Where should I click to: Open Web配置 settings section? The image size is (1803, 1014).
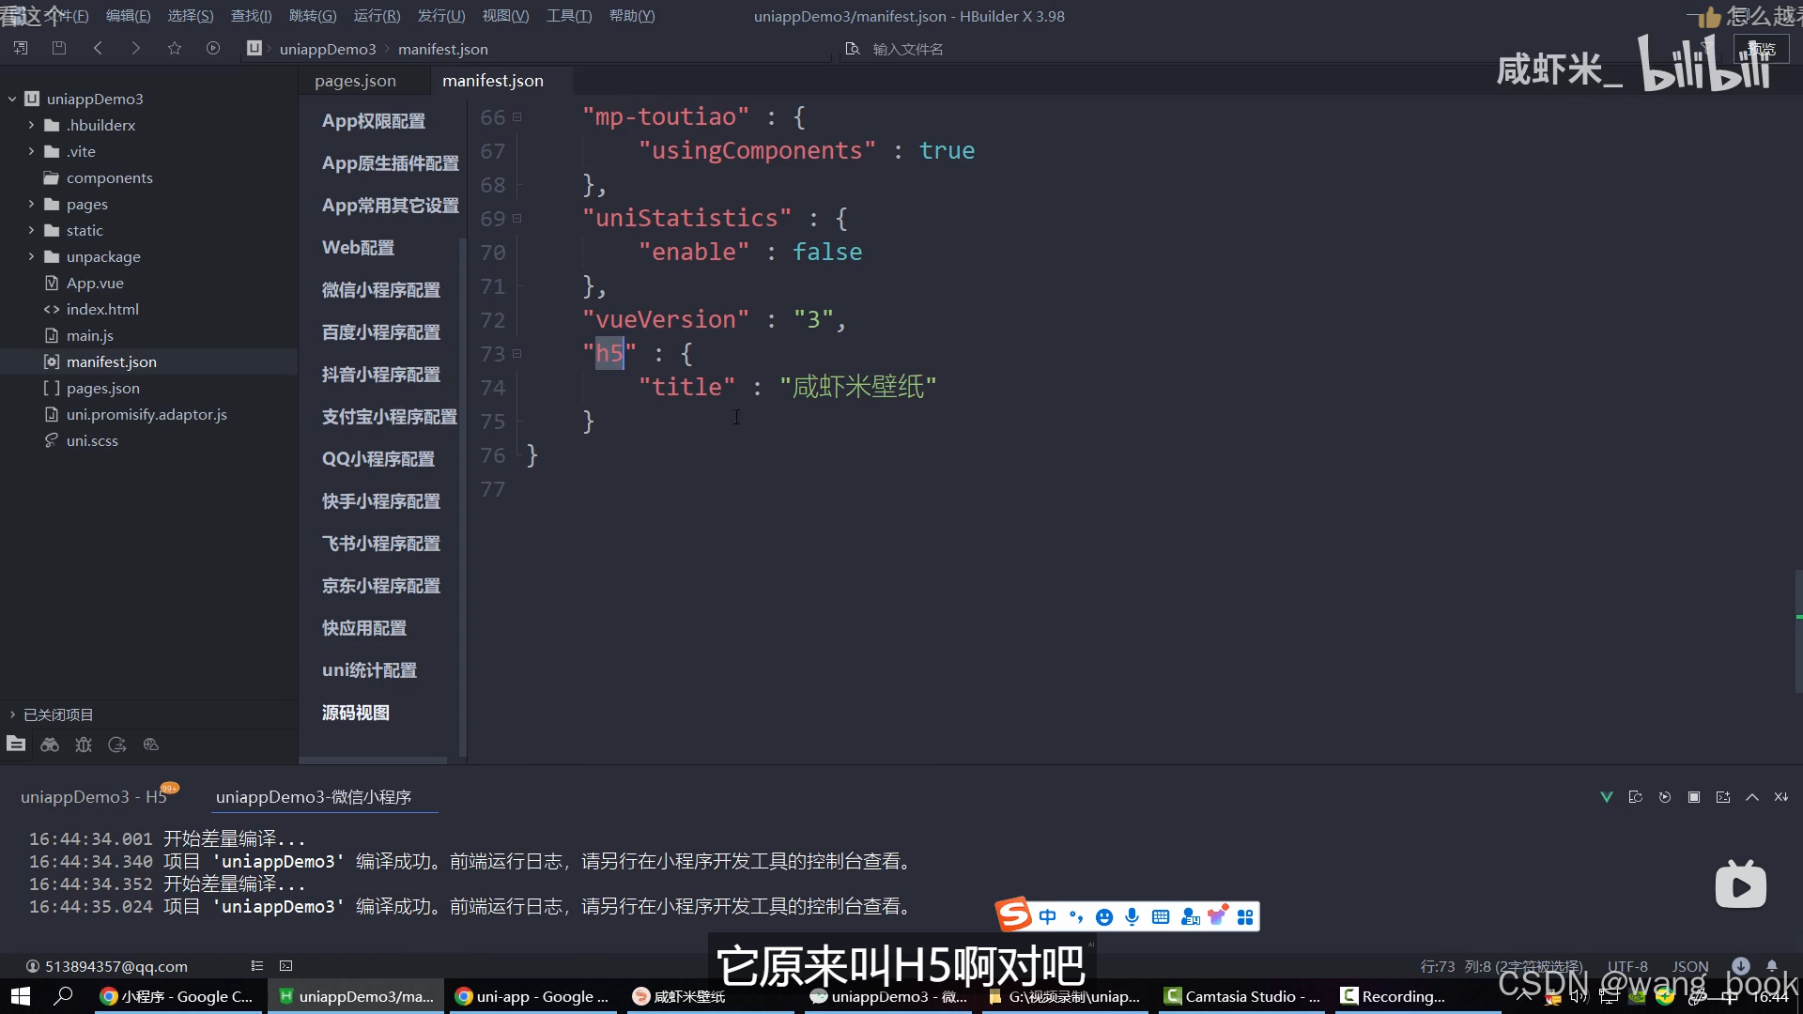coord(358,248)
